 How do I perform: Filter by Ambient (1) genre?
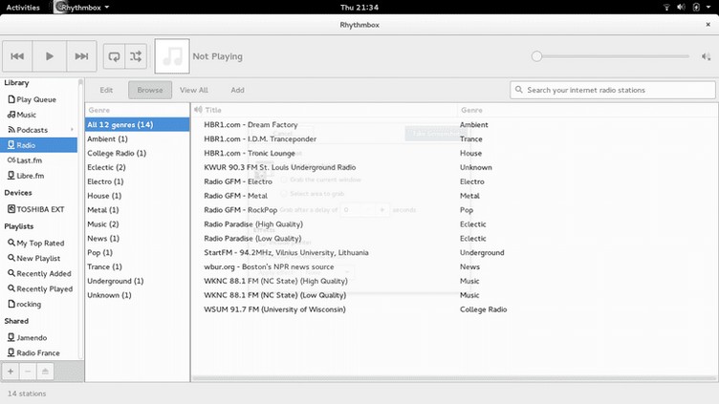137,138
